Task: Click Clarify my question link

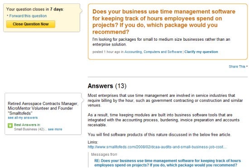Action: [201, 52]
